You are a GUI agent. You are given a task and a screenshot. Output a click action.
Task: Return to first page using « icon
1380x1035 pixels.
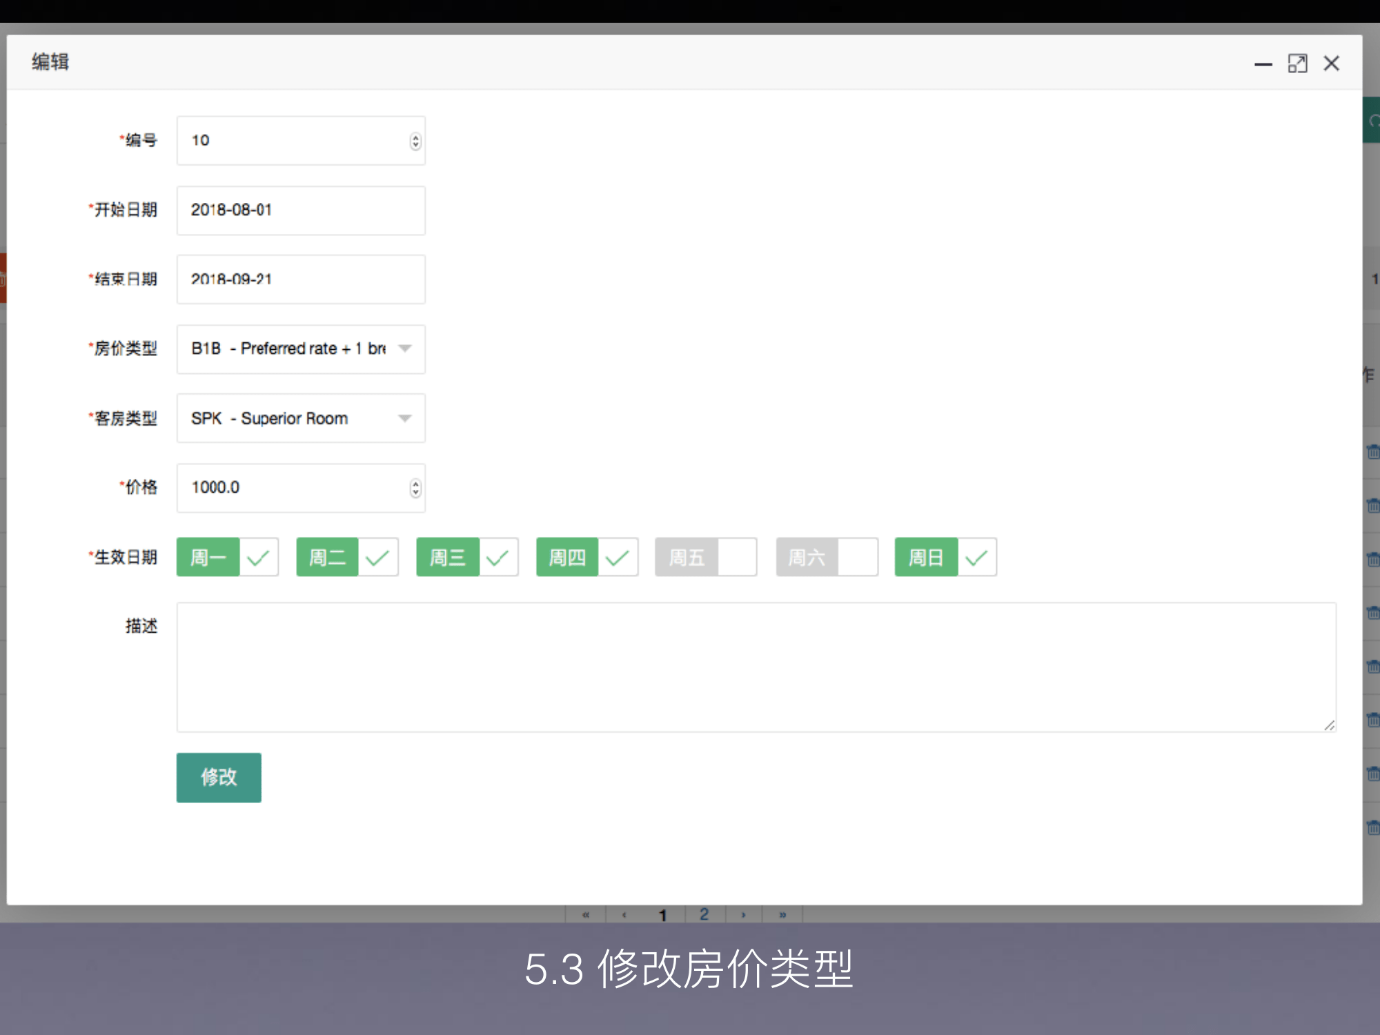(x=585, y=914)
